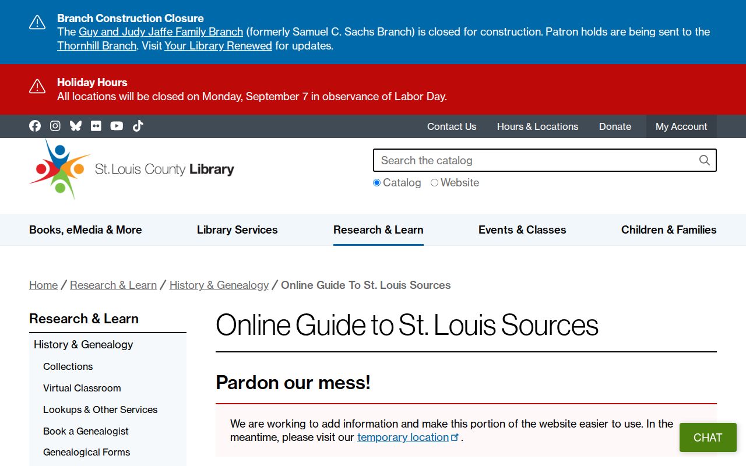Open the temporary location link

(x=403, y=437)
